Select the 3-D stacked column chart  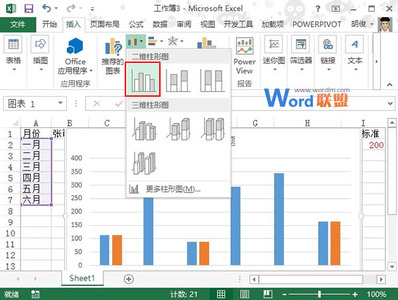(x=178, y=128)
